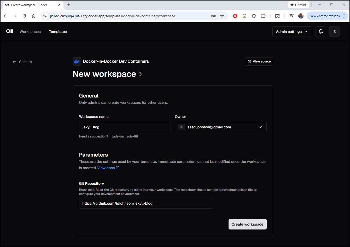
Task: Click the help icon beside New workspace
Action: click(140, 74)
